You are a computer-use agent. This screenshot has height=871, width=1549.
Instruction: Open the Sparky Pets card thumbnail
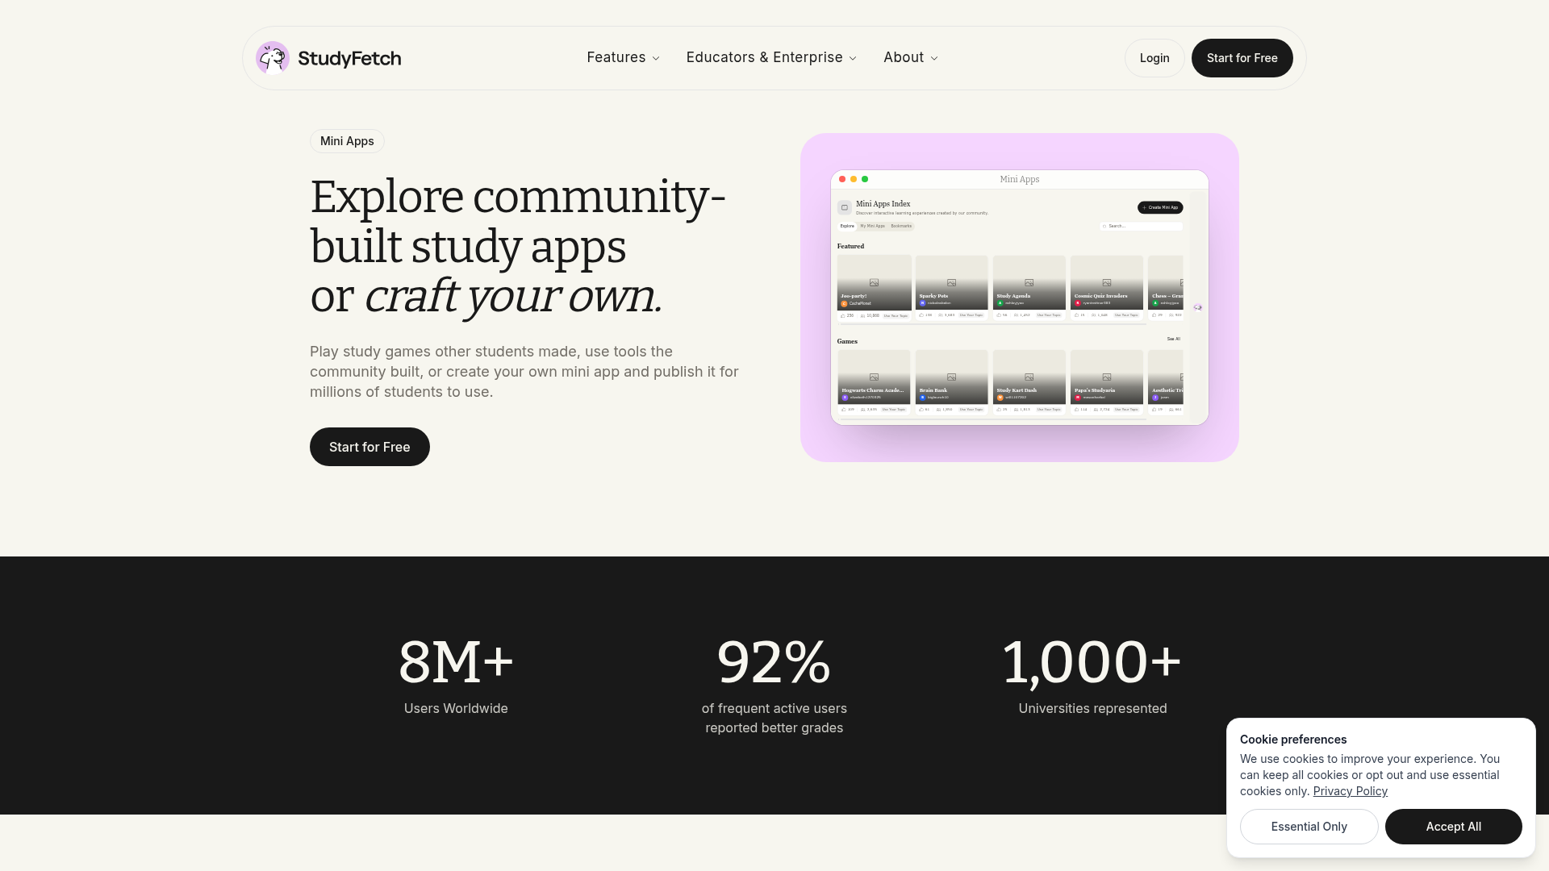coord(951,282)
